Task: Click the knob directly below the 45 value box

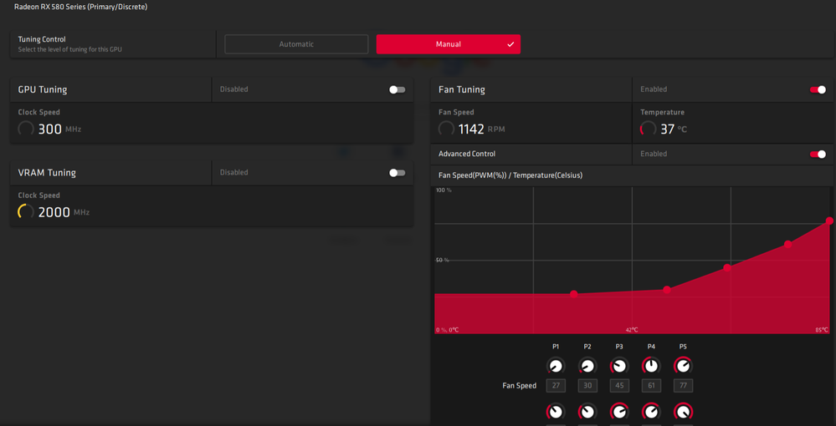Action: point(619,412)
